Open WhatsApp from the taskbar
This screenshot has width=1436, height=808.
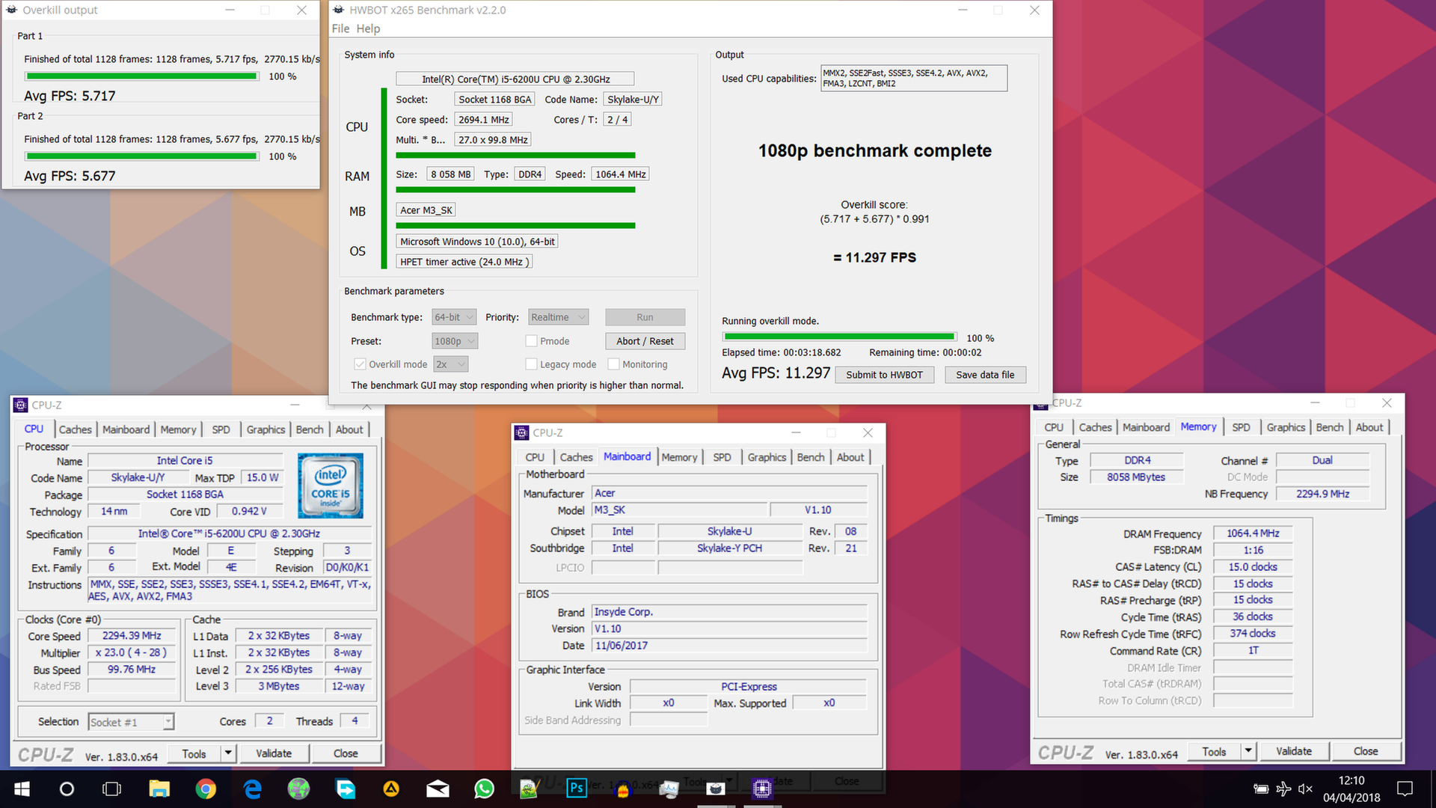click(x=485, y=789)
